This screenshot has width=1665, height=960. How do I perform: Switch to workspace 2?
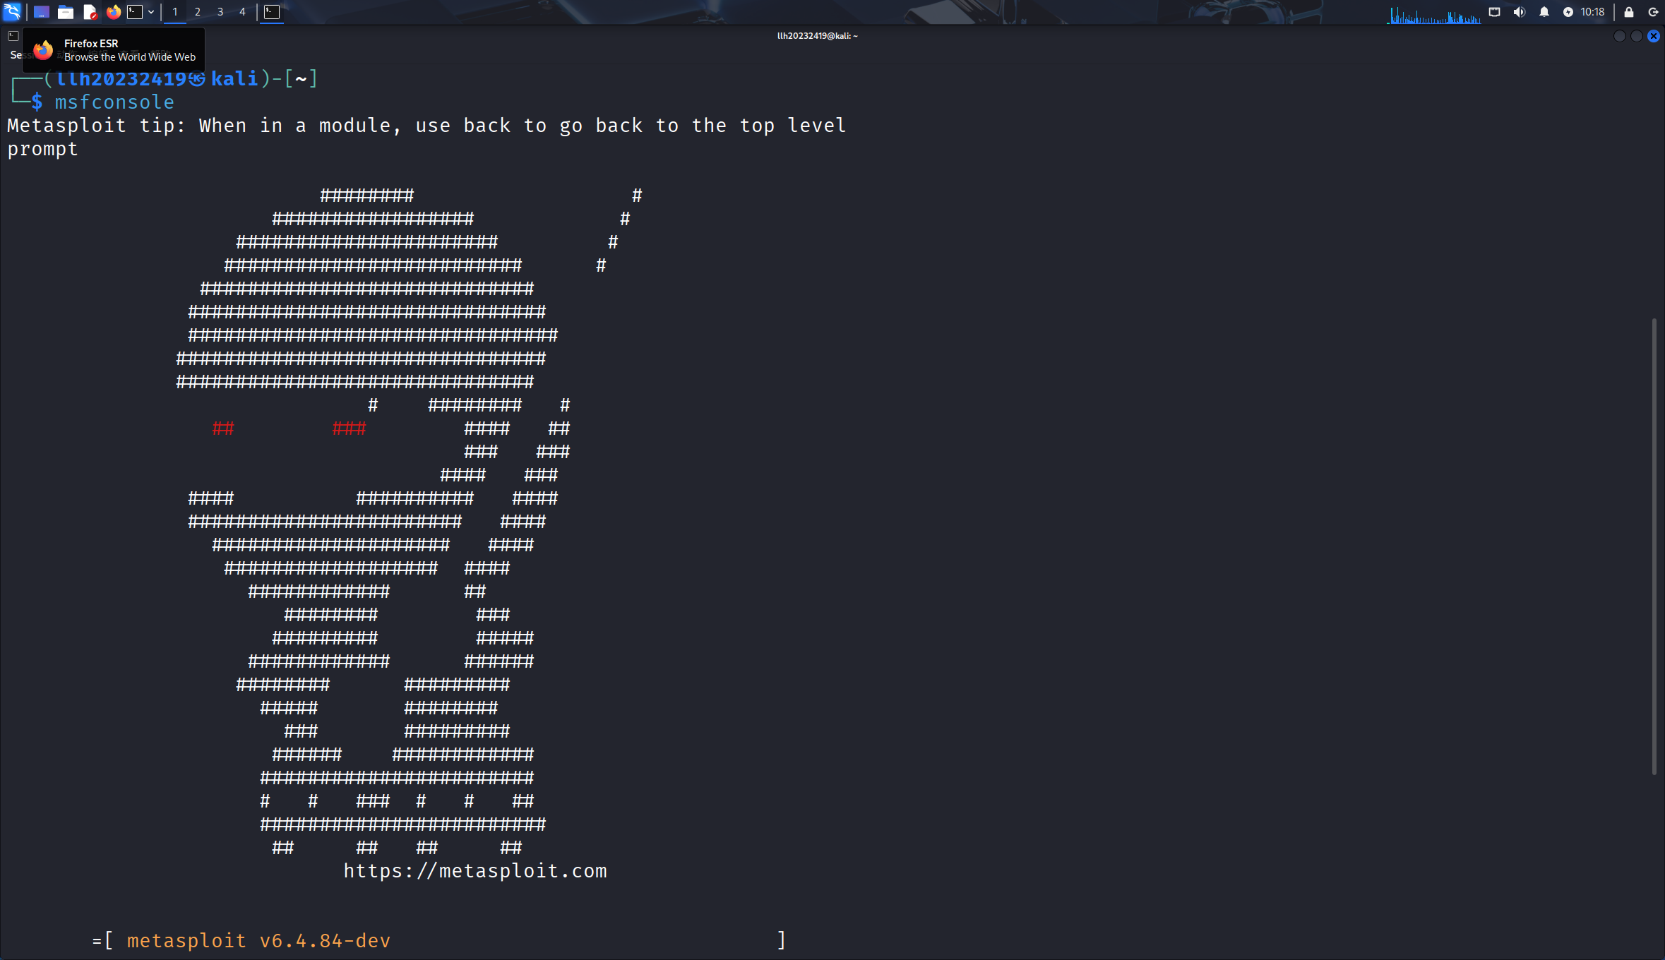198,12
